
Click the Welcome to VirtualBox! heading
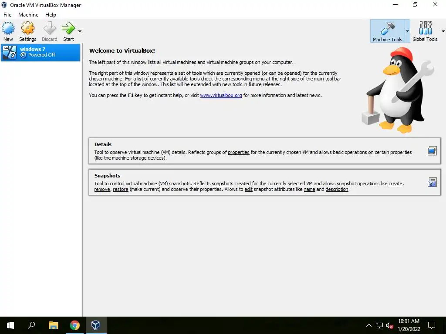[122, 50]
